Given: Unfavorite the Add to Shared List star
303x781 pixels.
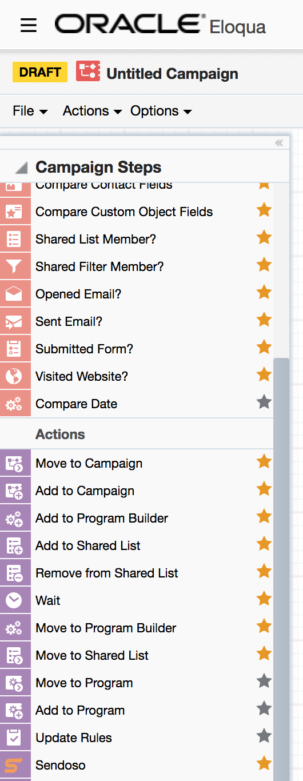Looking at the screenshot, I should click(264, 544).
